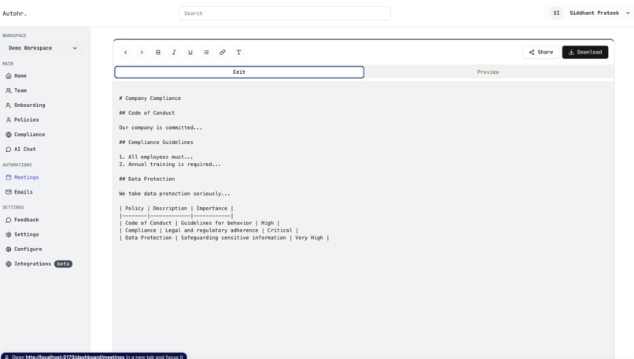634x359 pixels.
Task: Switch to the Edit tab
Action: pyautogui.click(x=239, y=72)
